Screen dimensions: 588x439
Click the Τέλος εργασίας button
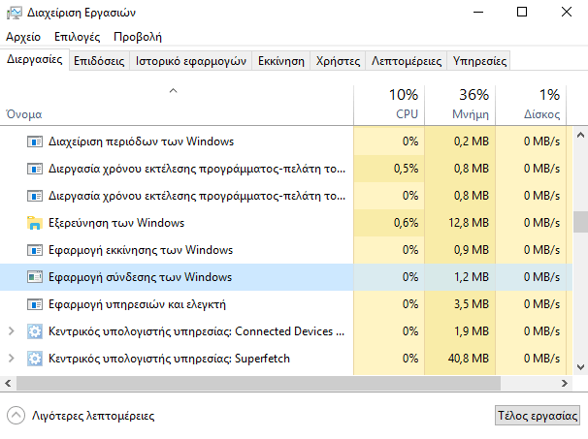pyautogui.click(x=537, y=416)
